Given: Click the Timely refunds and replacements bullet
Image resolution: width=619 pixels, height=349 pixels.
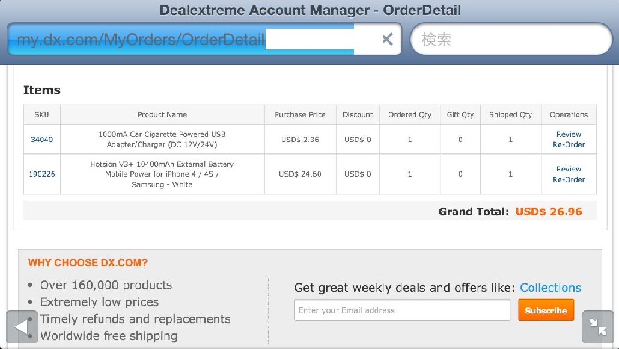Looking at the screenshot, I should pos(135,319).
